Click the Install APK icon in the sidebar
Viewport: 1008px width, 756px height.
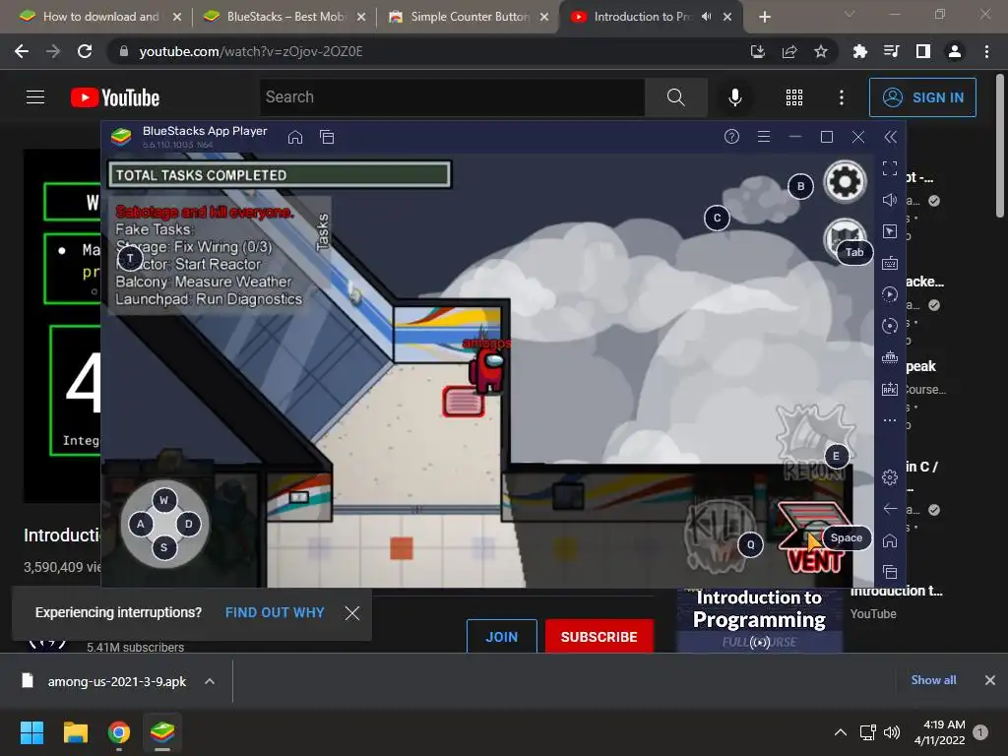tap(890, 389)
